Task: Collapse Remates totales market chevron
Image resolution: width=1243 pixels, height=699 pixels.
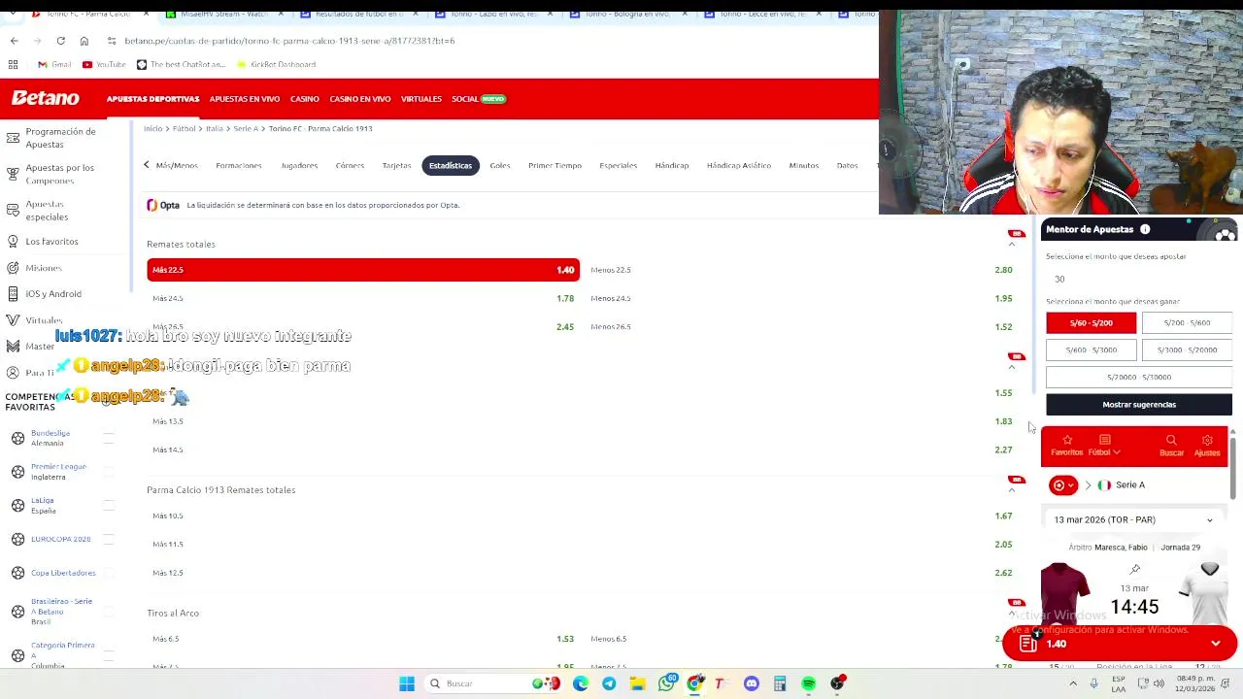Action: pyautogui.click(x=1012, y=244)
